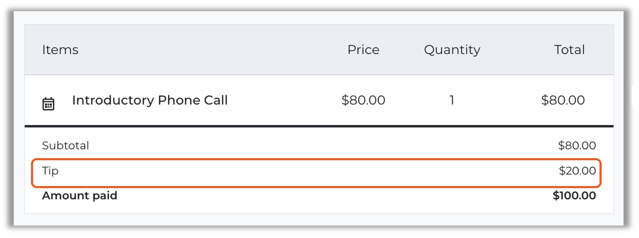This screenshot has width=639, height=238.
Task: Select the $100.00 amount paid value
Action: (574, 196)
